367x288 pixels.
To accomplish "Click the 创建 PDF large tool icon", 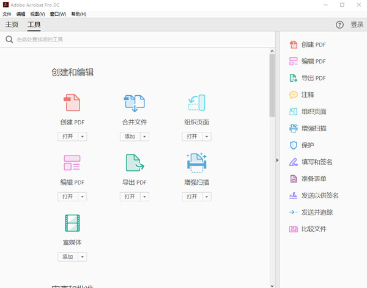I will coord(72,103).
